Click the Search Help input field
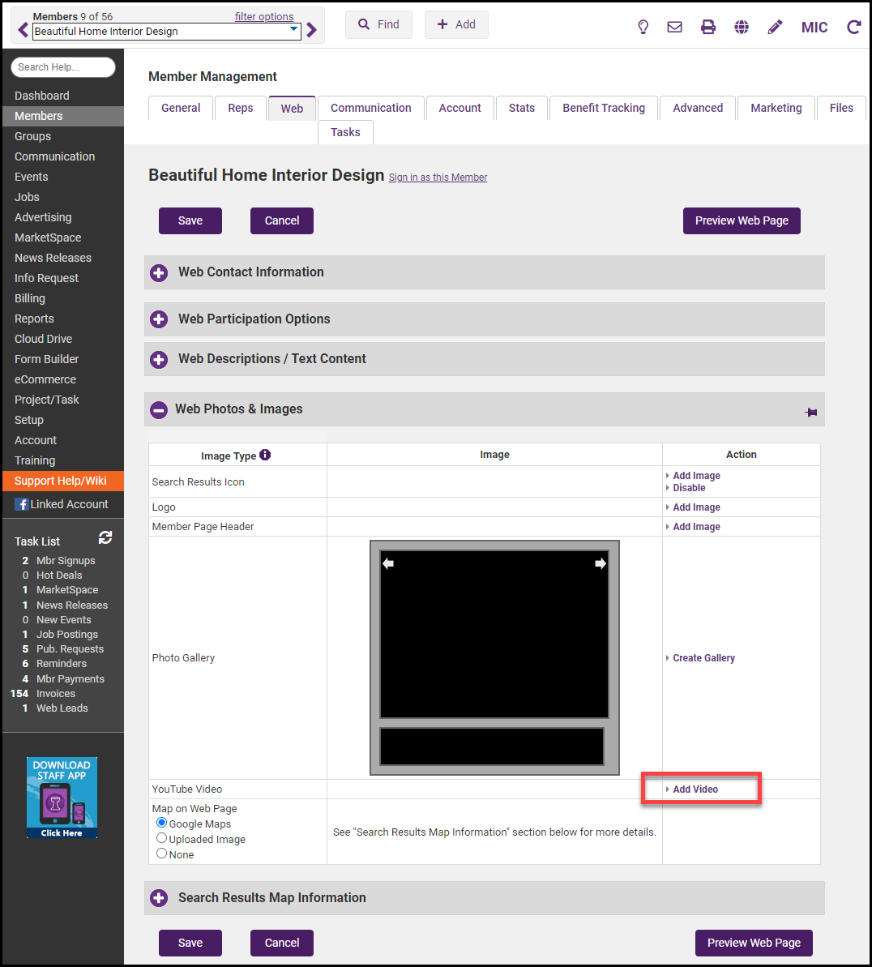872x967 pixels. pyautogui.click(x=63, y=67)
